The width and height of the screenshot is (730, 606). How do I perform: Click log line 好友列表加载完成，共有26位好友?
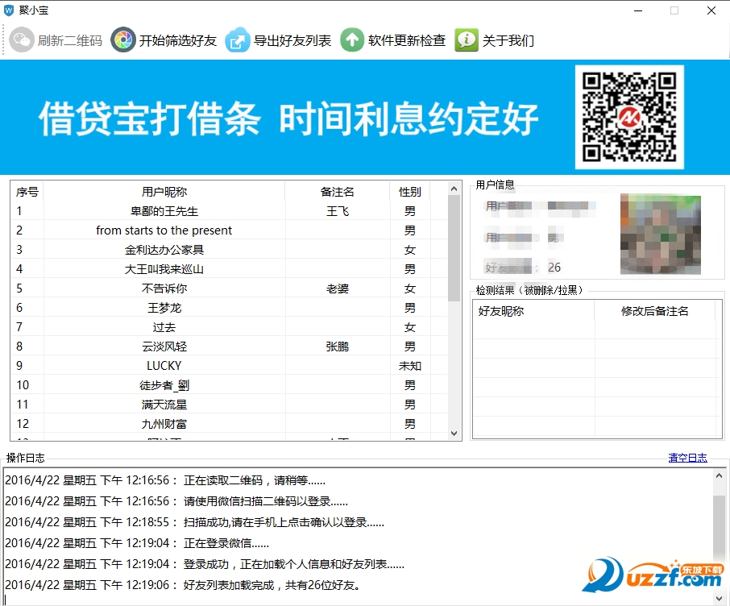click(x=183, y=585)
